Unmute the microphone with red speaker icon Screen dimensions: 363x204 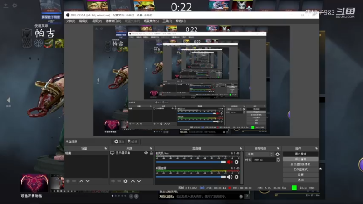pos(229,162)
